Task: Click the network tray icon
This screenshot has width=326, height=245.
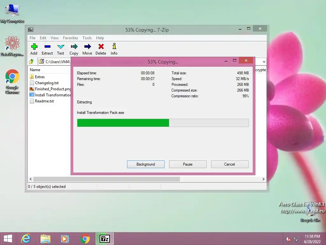Action: tap(296, 239)
